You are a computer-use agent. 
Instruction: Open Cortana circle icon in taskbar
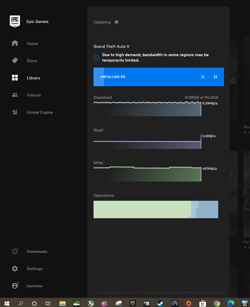pyautogui.click(x=34, y=304)
